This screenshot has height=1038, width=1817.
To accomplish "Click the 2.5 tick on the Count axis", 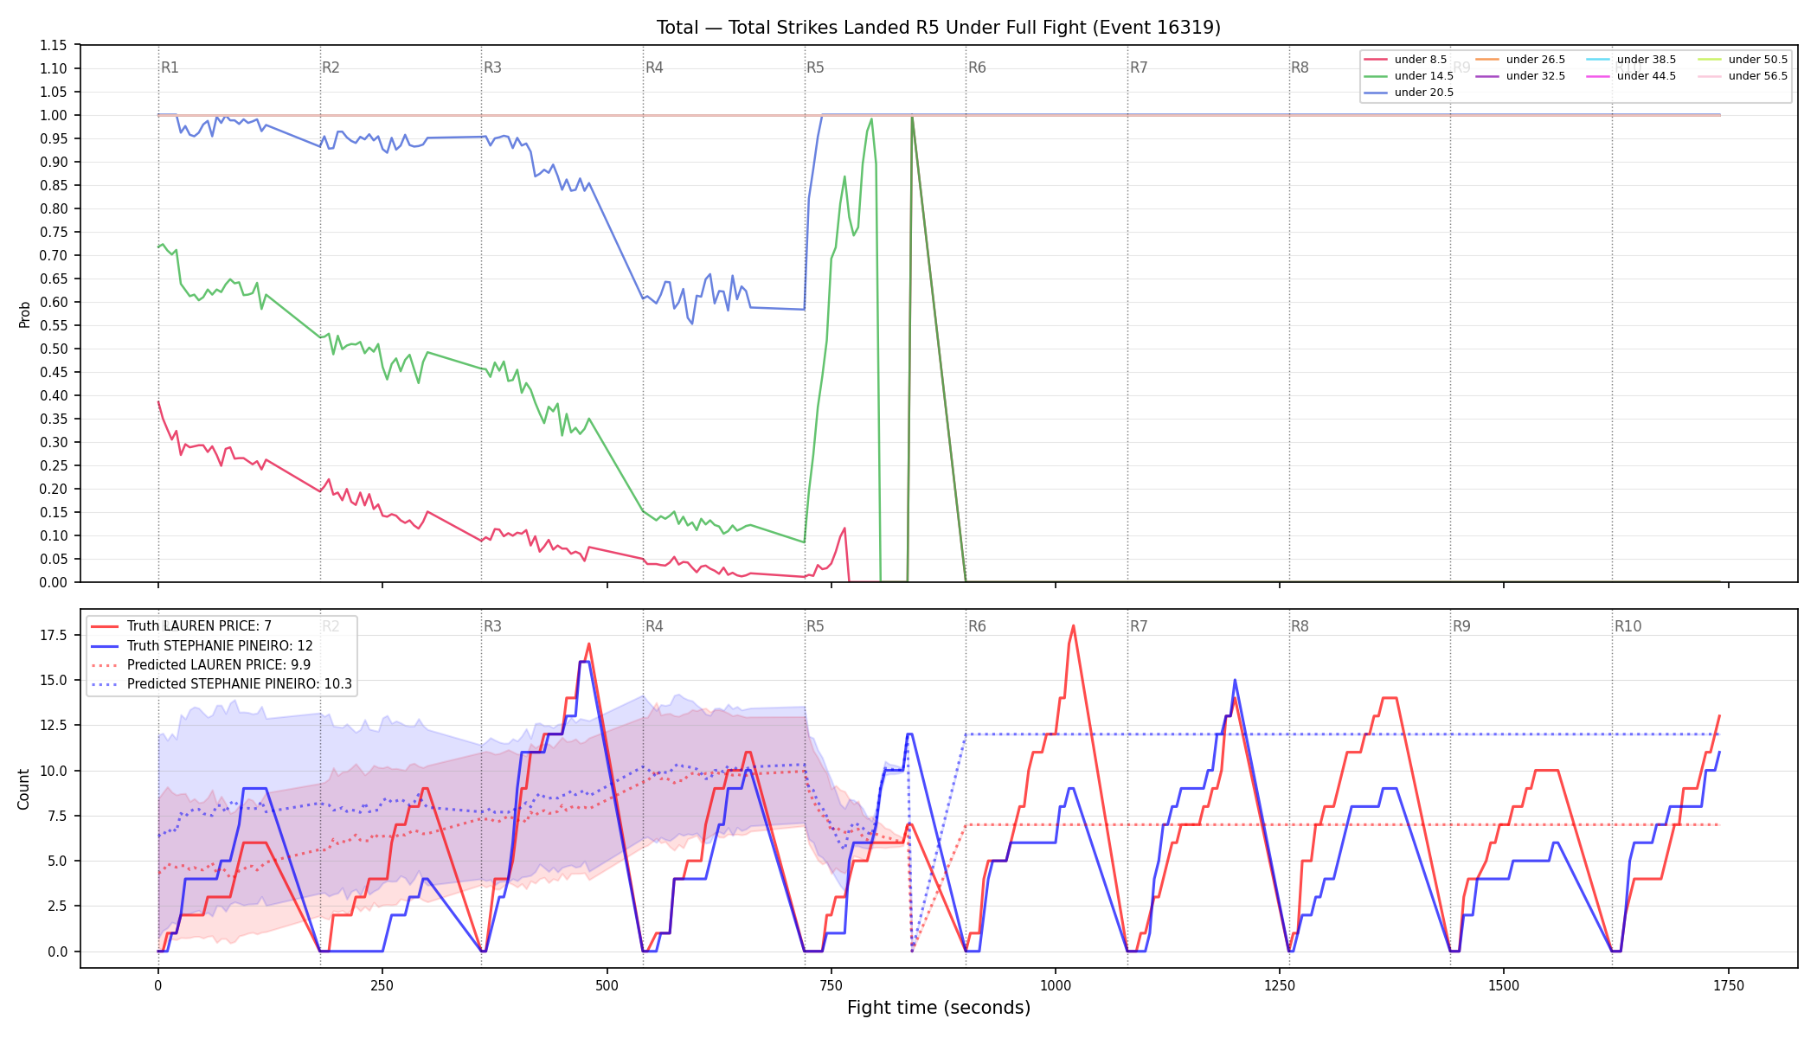I will 57,907.
